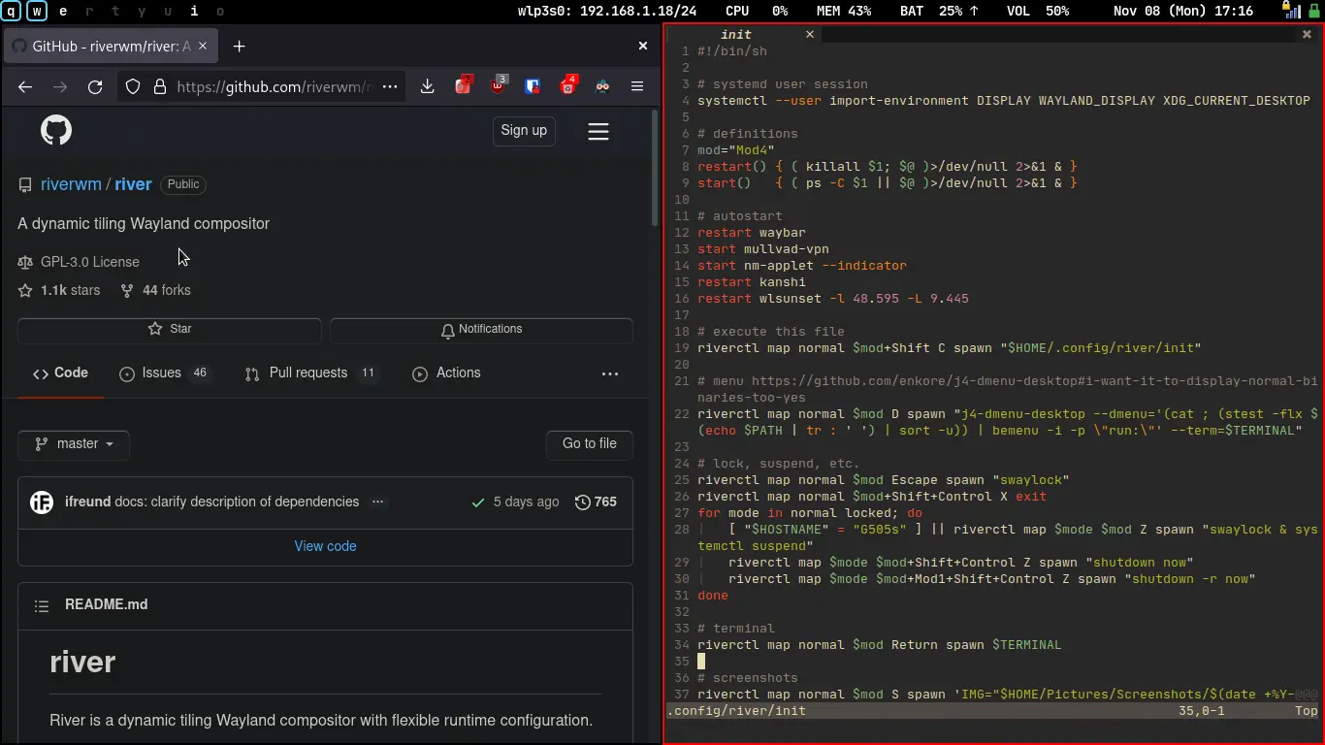The image size is (1325, 745).
Task: Click the README.md heading text
Action: [107, 604]
